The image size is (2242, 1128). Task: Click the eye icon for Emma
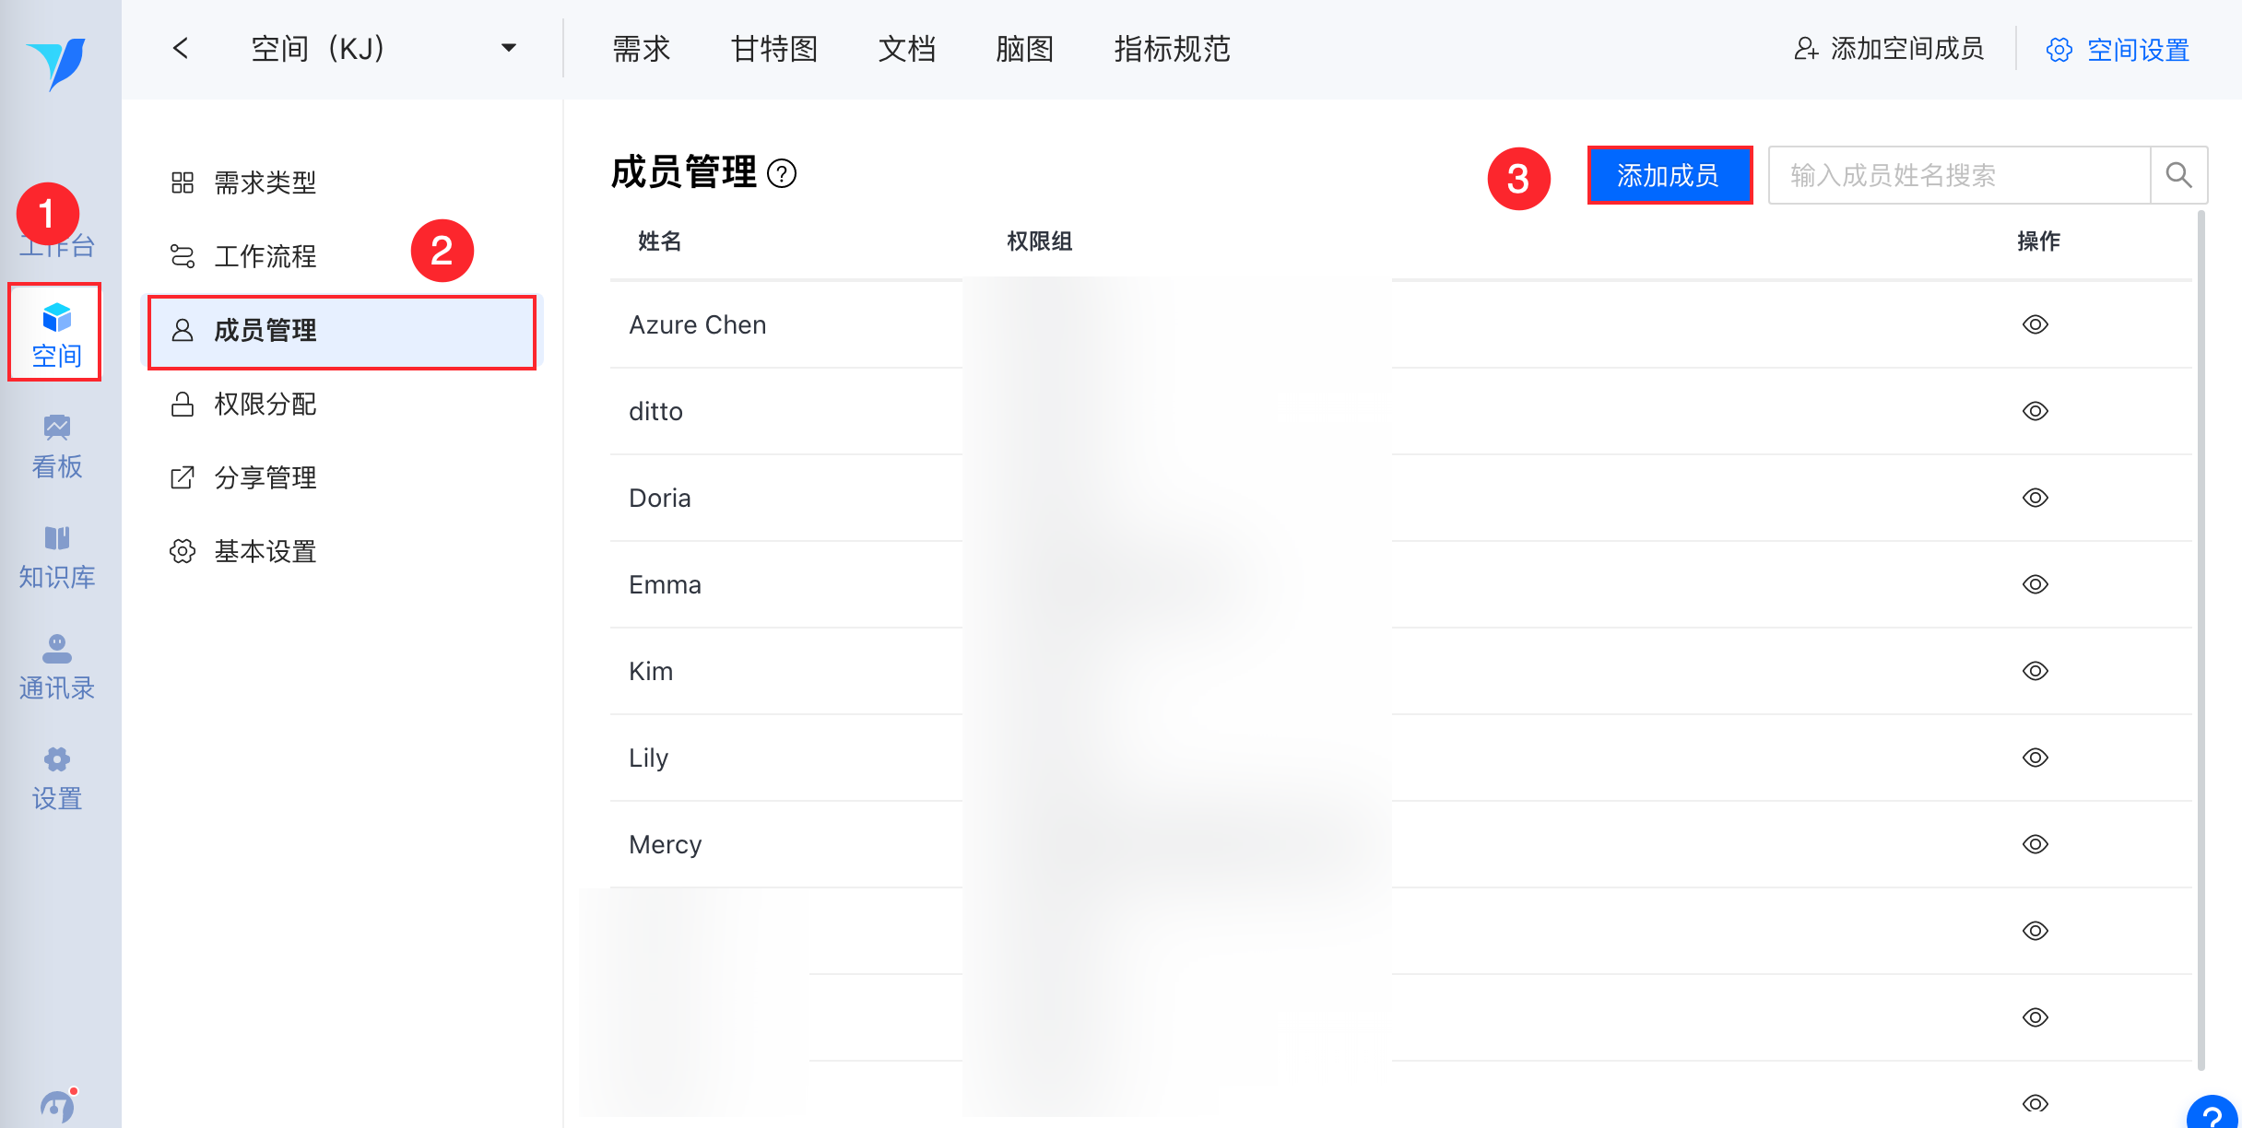pos(2035,584)
